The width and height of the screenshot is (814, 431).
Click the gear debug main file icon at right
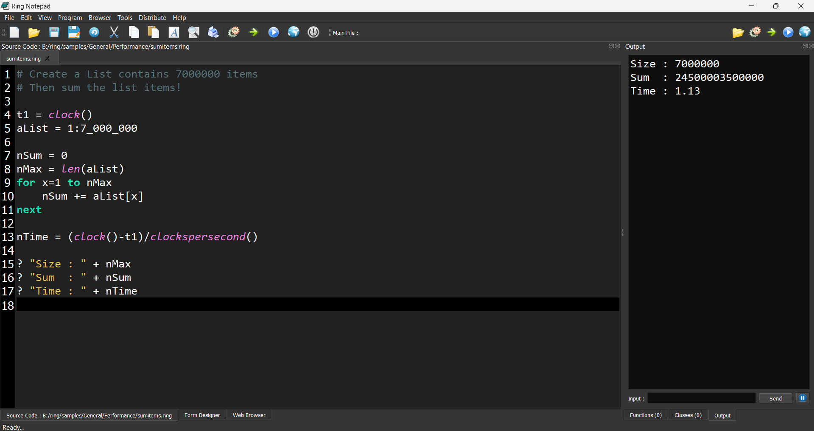755,32
